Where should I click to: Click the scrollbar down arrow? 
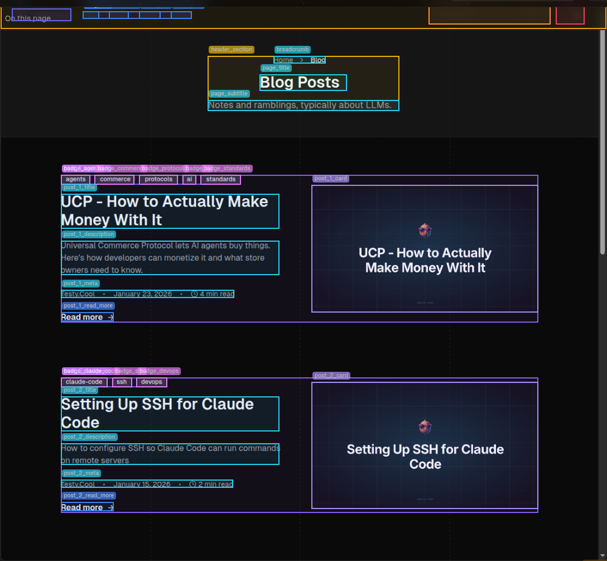pos(603,557)
